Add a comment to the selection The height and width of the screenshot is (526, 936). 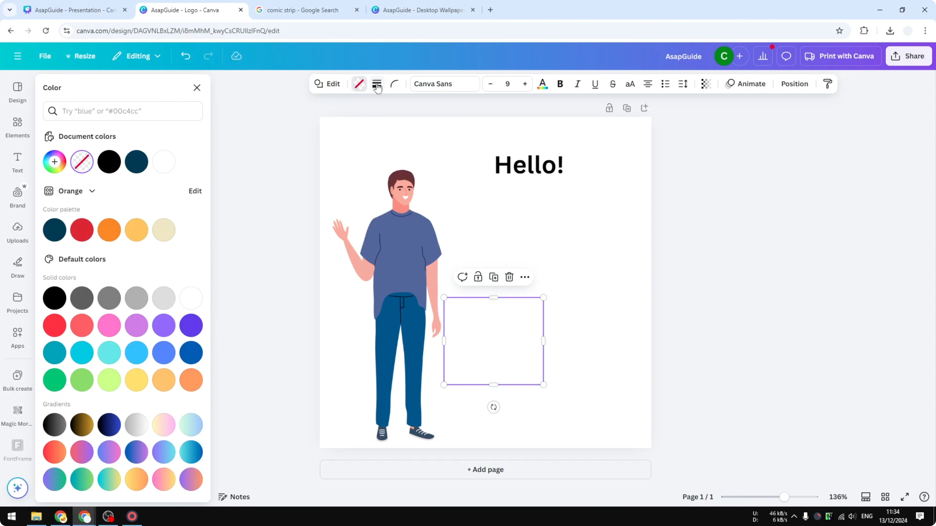click(x=463, y=277)
